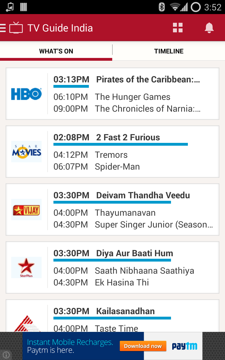Tap the Star Movies channel logo
The width and height of the screenshot is (225, 360).
(x=26, y=152)
